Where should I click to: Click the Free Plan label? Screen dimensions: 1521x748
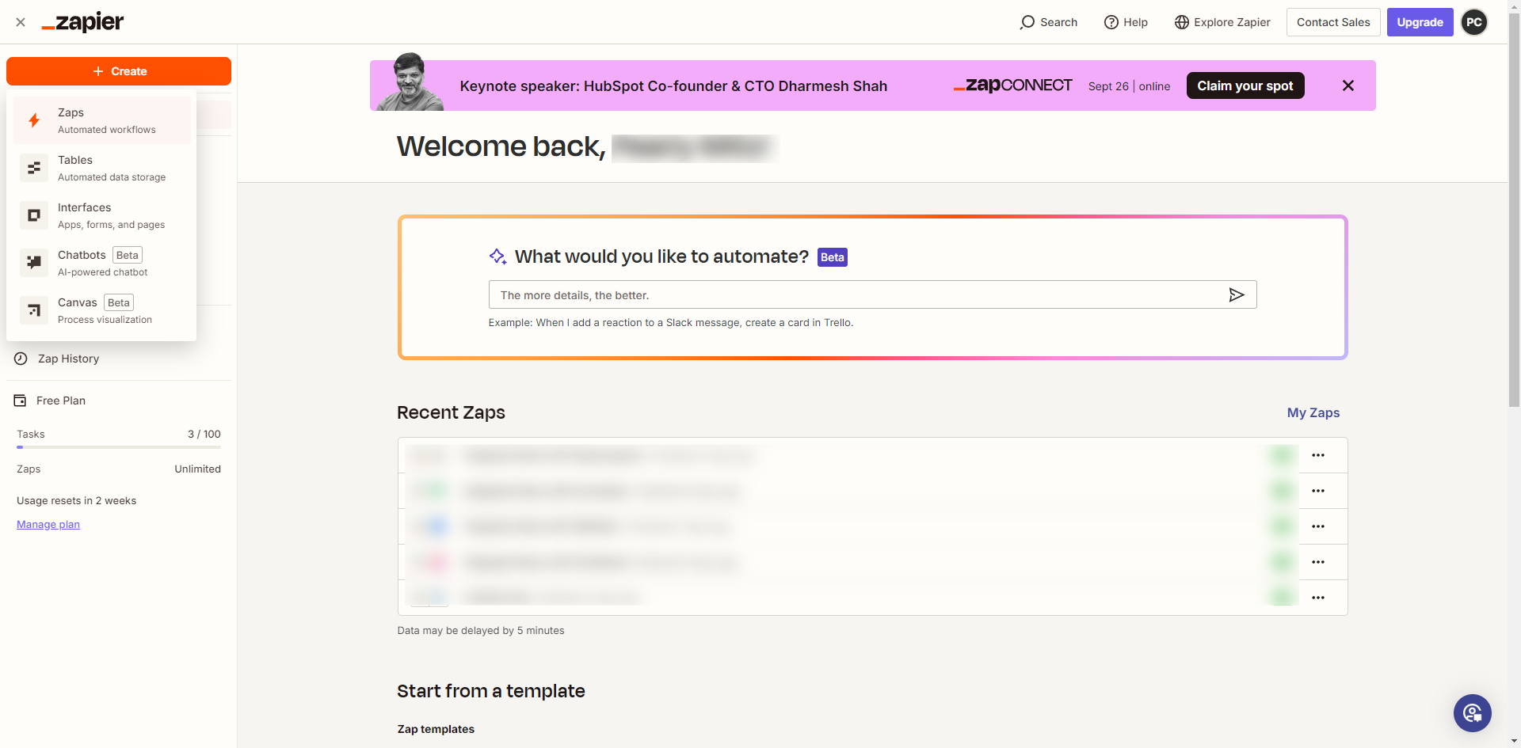coord(61,401)
